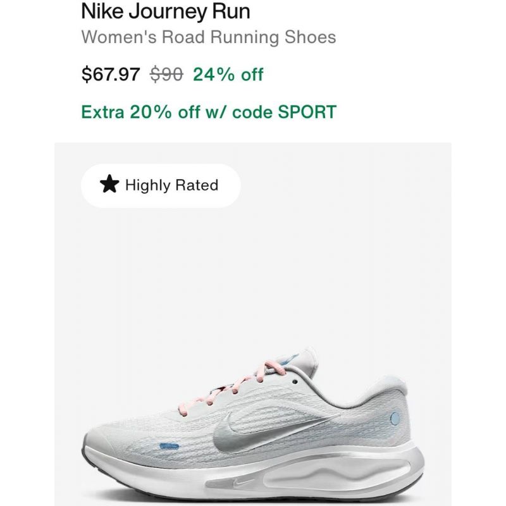Viewport: 506px width, 506px height.
Task: Tap the Highly Rated badge text
Action: point(171,185)
